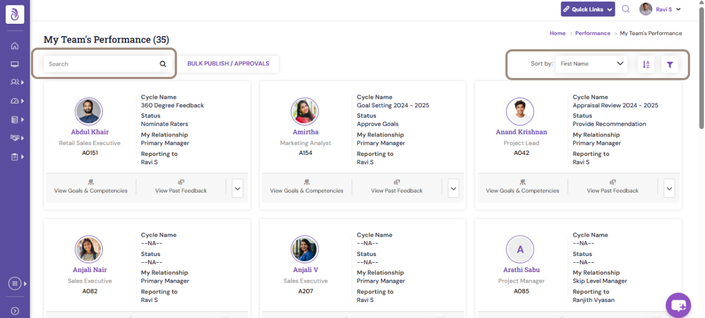Screen dimensions: 705x318
Task: Click 'Appraisal Review 2024 - 2025' cycle text
Action: (615, 105)
